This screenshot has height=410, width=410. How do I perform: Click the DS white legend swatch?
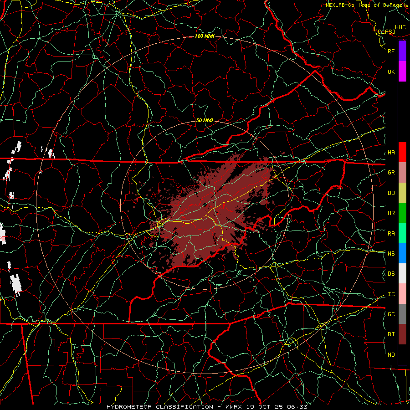tap(402, 273)
